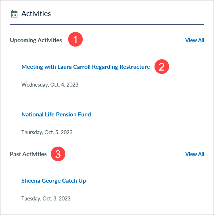Click the light divider below the Oct. 4 date
Image resolution: width=214 pixels, height=215 pixels.
tap(113, 94)
